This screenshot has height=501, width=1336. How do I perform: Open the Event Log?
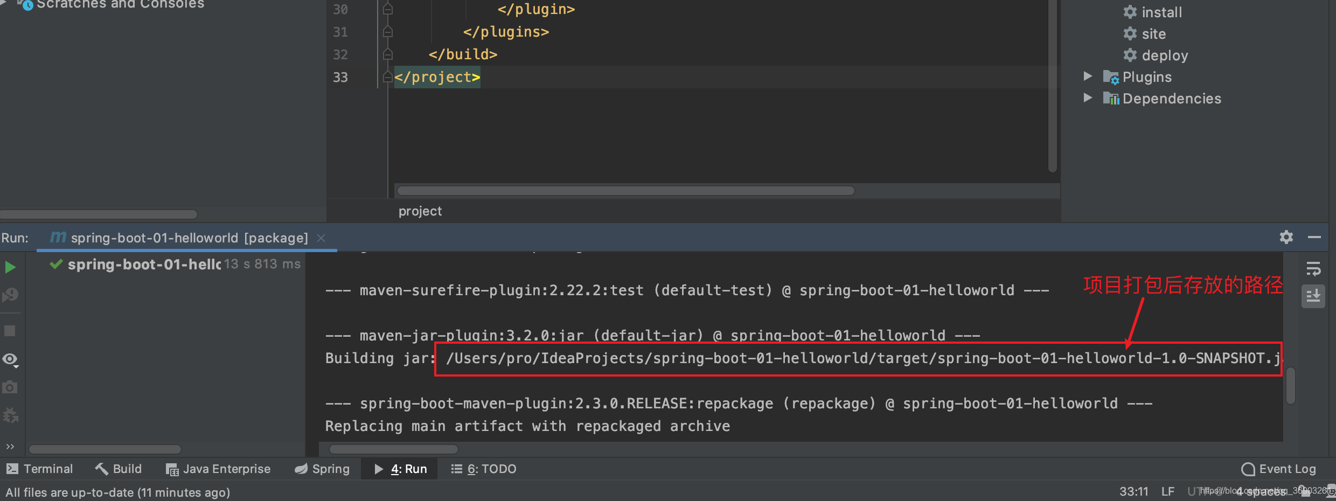[x=1278, y=469]
